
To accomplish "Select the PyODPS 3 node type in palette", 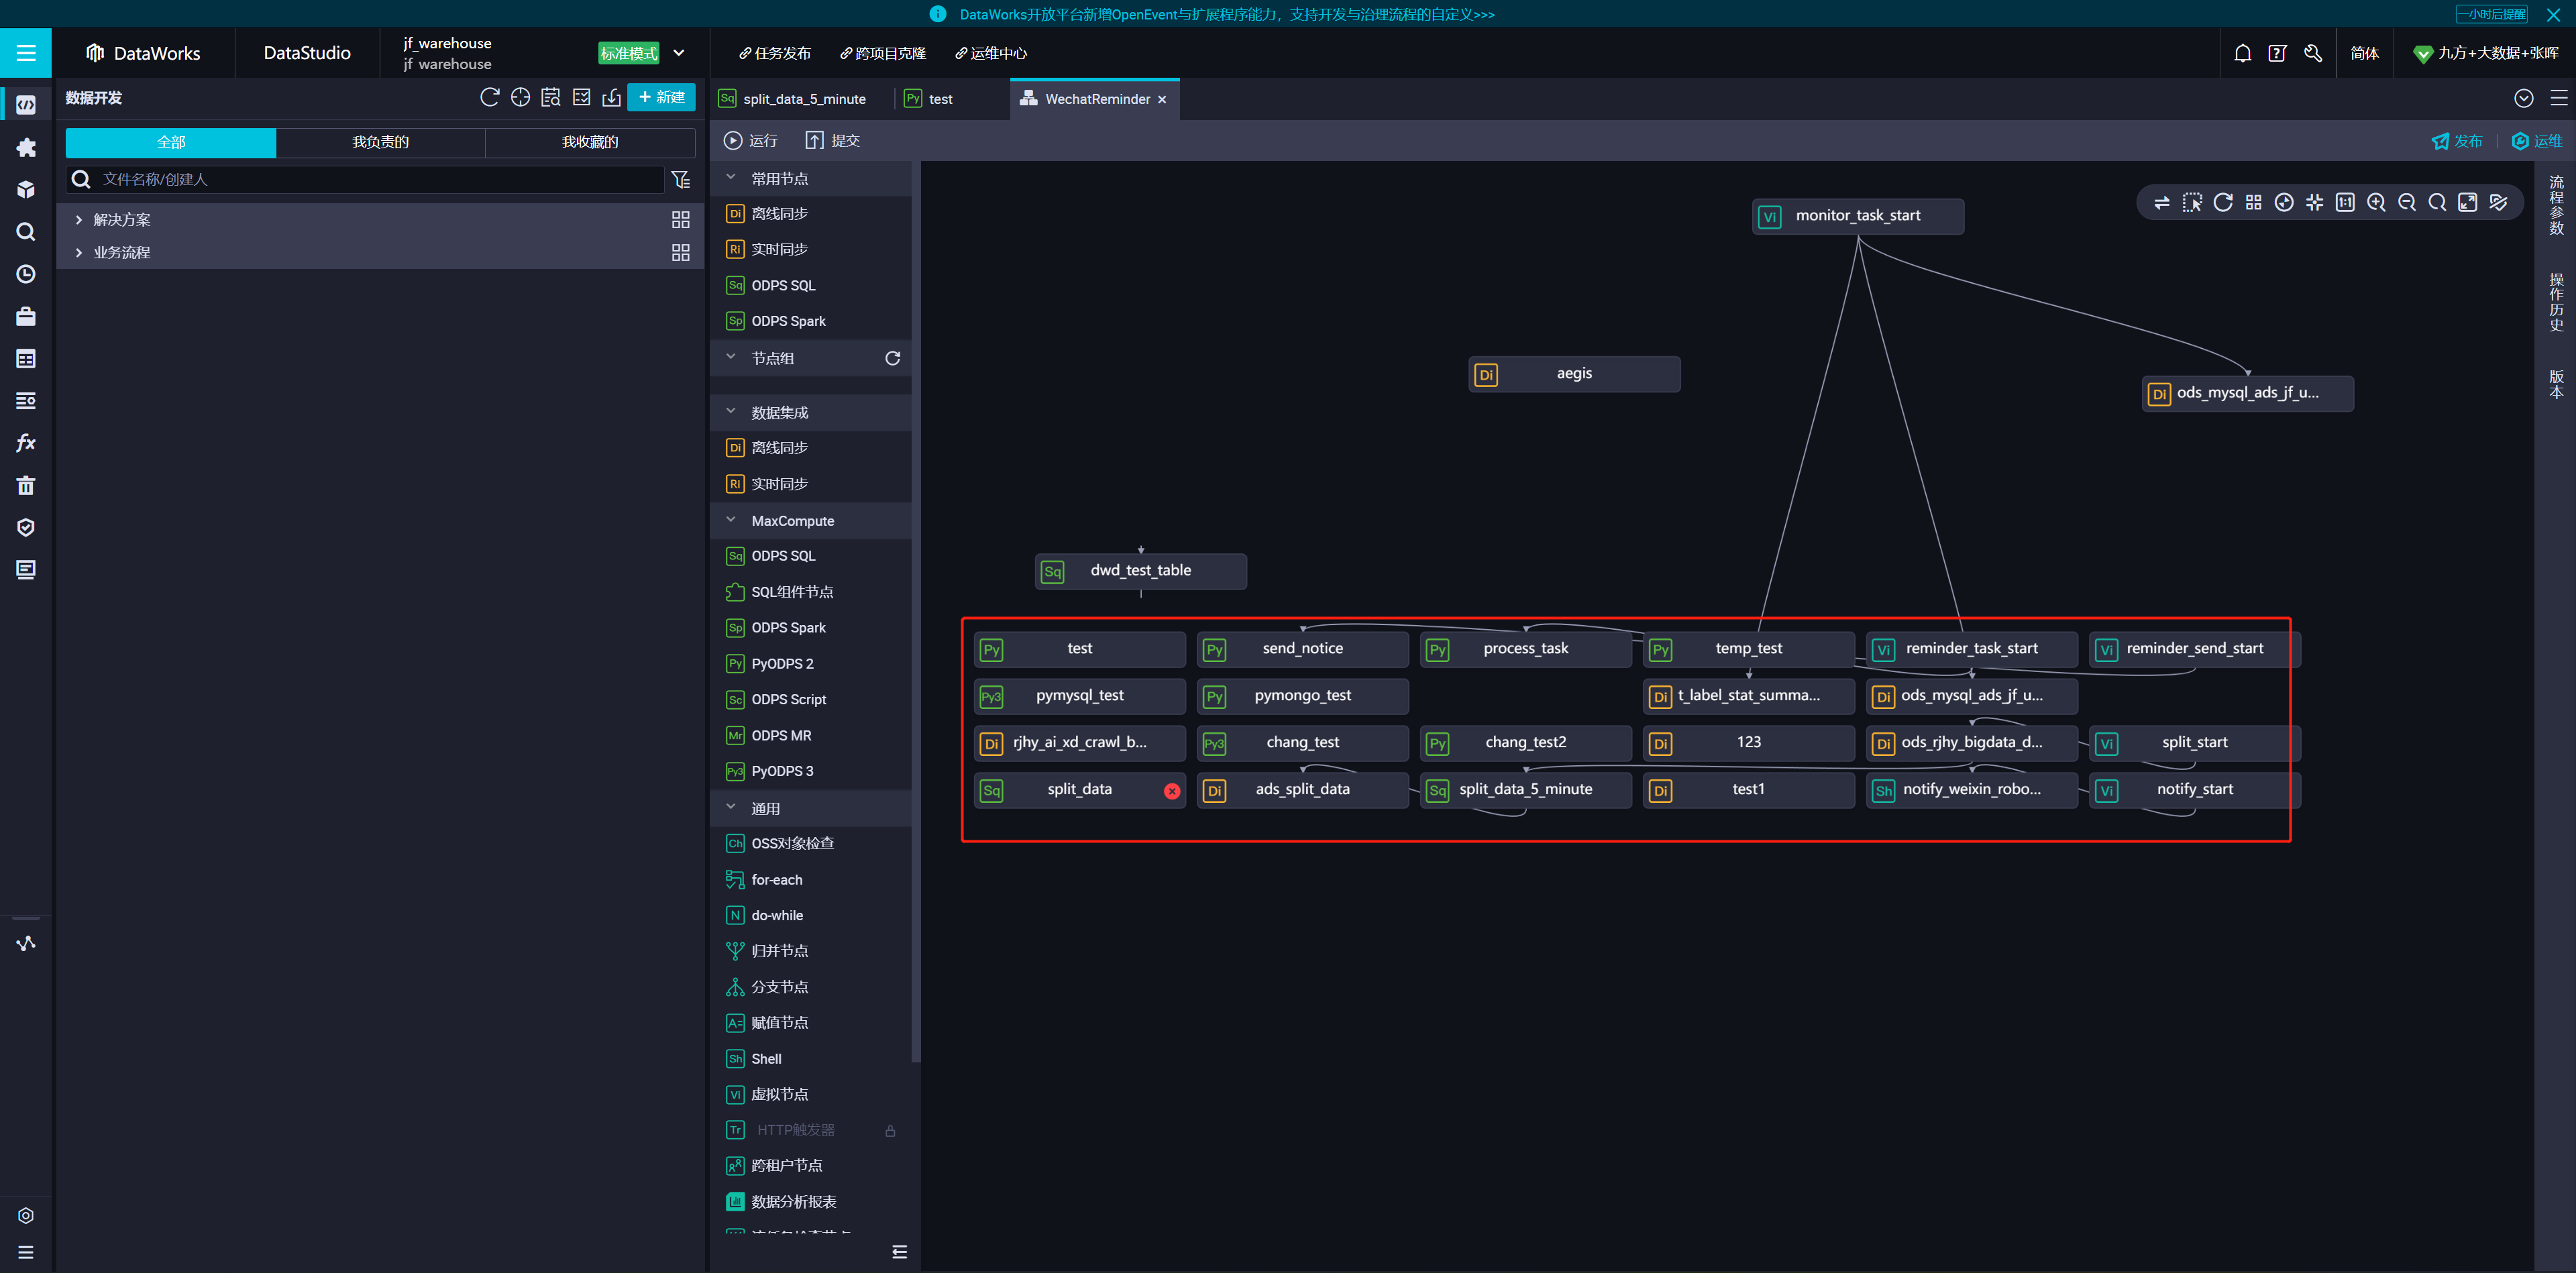I will [783, 771].
